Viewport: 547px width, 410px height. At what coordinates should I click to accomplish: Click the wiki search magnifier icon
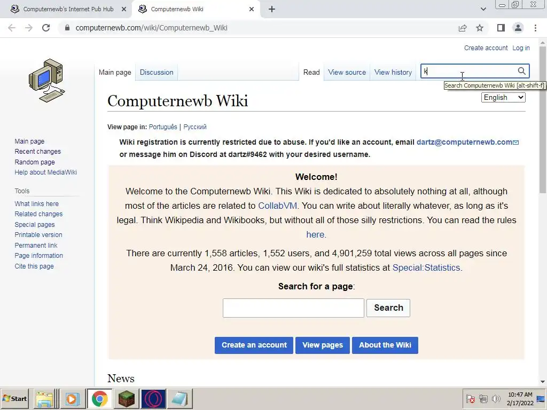[521, 71]
